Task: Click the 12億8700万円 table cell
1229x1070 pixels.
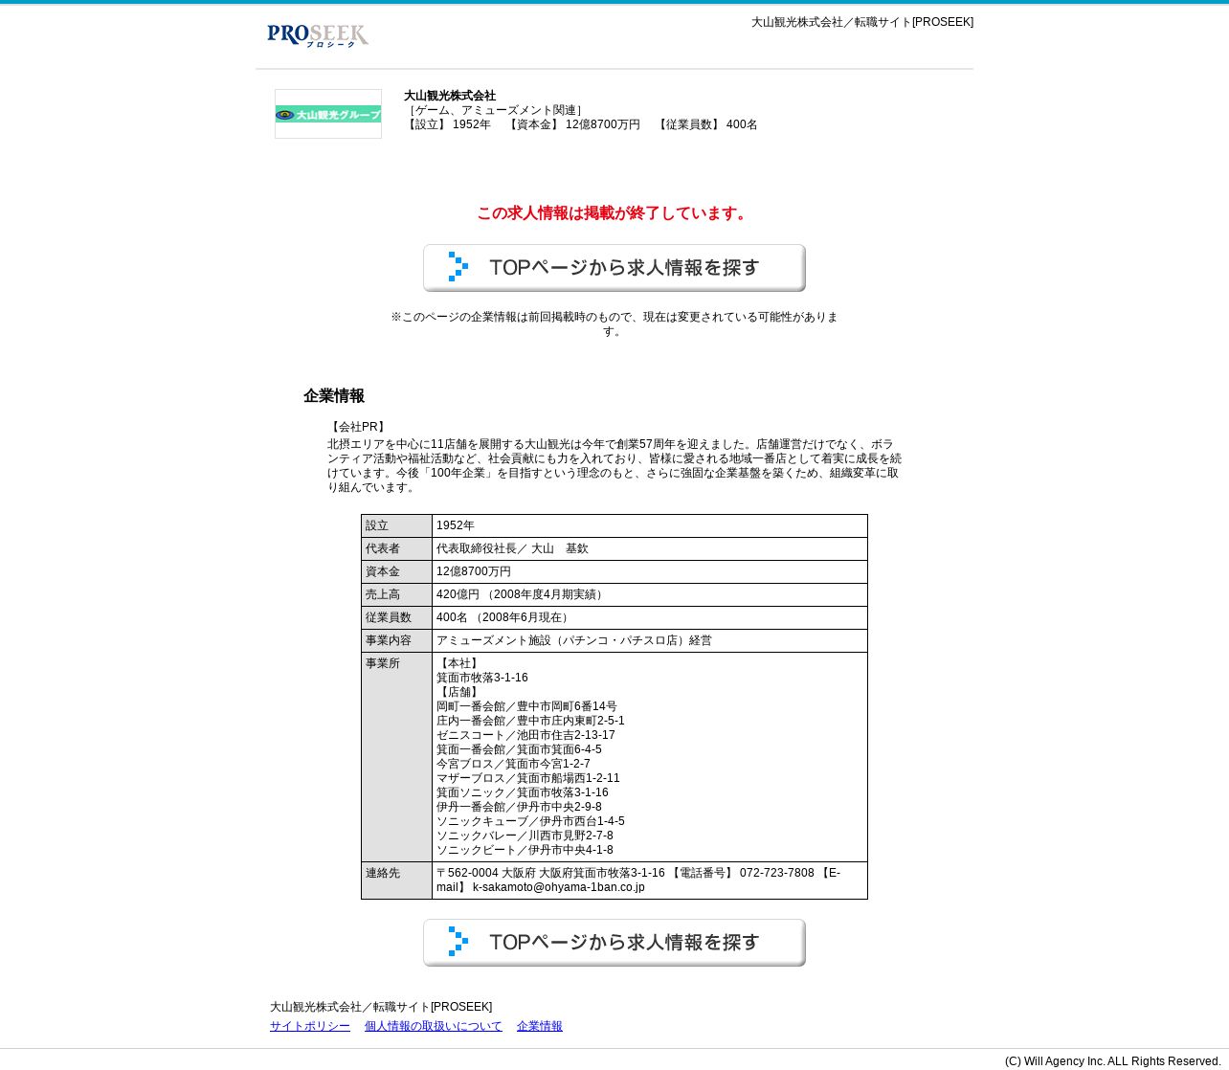Action: click(650, 572)
